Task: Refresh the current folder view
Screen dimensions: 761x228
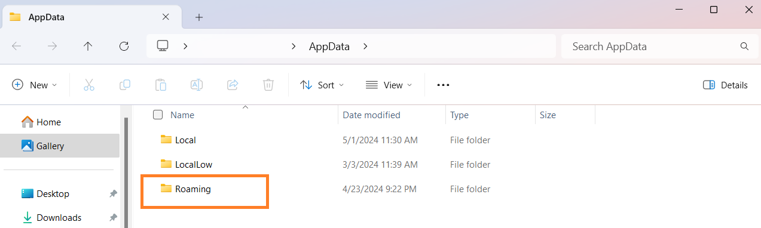Action: [124, 46]
